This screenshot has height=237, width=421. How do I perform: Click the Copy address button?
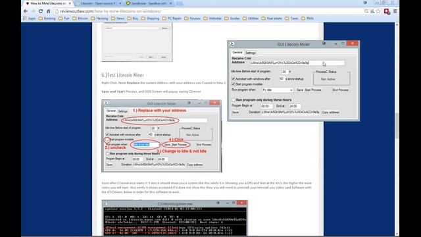330,113
